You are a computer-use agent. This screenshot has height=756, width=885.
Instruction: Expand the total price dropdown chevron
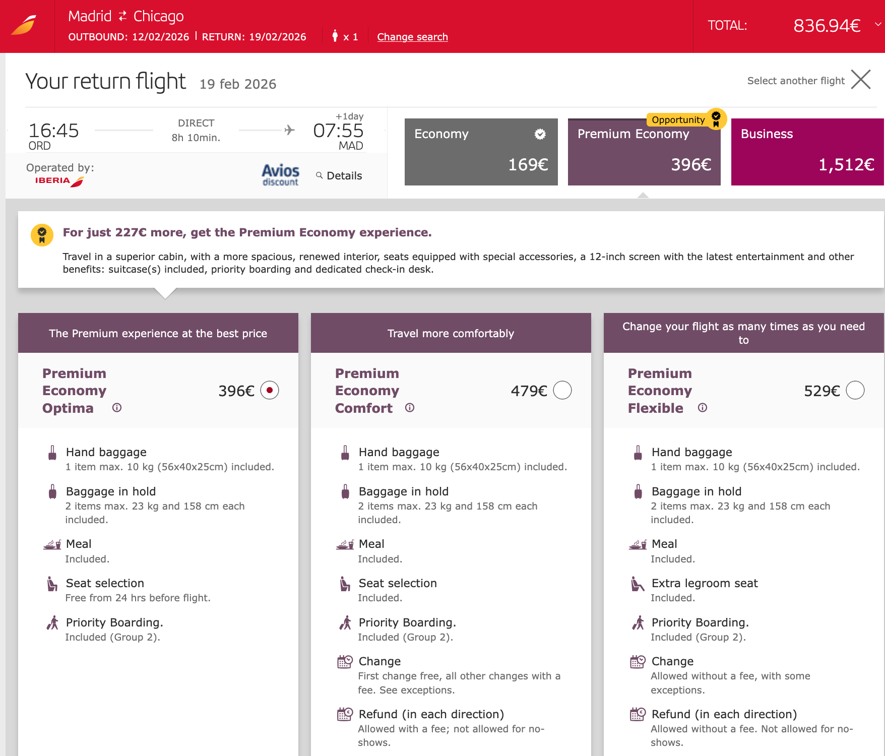coord(878,24)
